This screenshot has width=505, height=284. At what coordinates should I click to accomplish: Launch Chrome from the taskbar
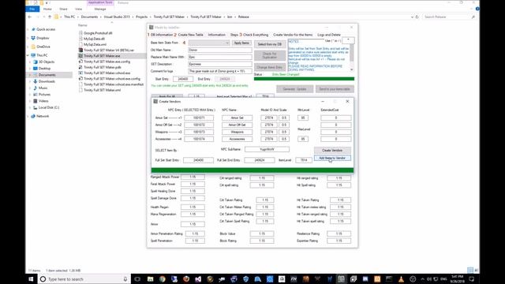[163, 278]
